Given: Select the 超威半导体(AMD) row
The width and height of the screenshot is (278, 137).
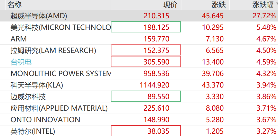Looking at the screenshot, I should coord(39,16).
